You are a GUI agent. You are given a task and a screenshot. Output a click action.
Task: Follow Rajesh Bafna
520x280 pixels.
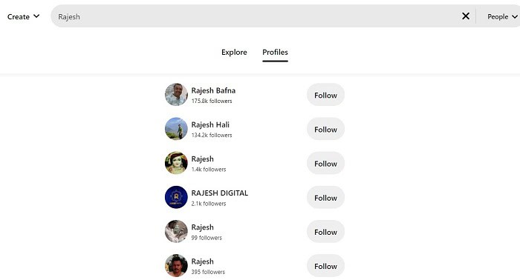[x=325, y=96]
